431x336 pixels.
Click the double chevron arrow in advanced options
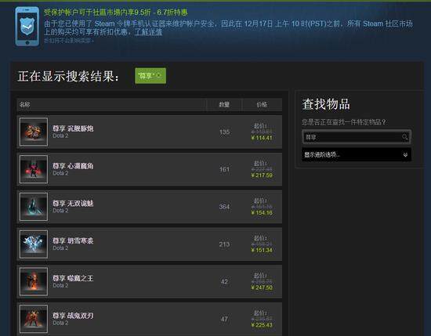point(405,155)
